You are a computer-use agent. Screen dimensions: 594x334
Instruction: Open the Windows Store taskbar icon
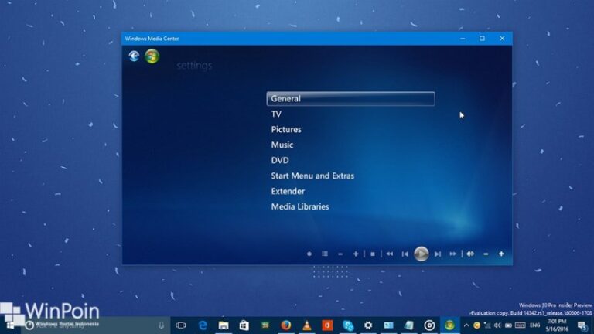(244, 325)
